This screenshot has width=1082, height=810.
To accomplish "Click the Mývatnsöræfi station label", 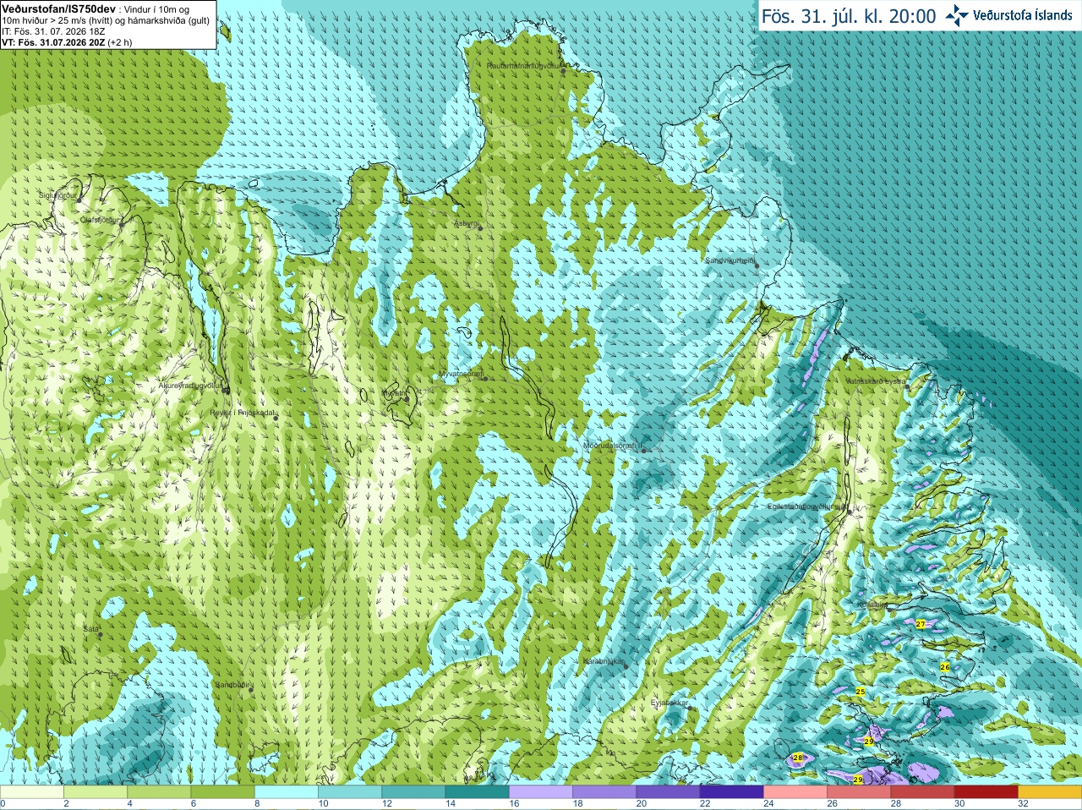I will coord(459,373).
